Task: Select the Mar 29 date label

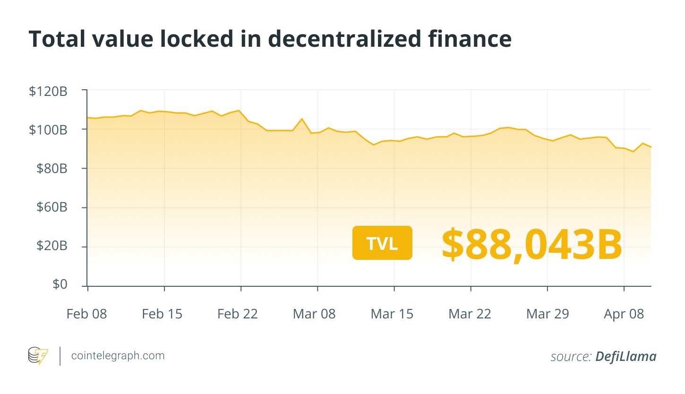Action: (x=548, y=314)
